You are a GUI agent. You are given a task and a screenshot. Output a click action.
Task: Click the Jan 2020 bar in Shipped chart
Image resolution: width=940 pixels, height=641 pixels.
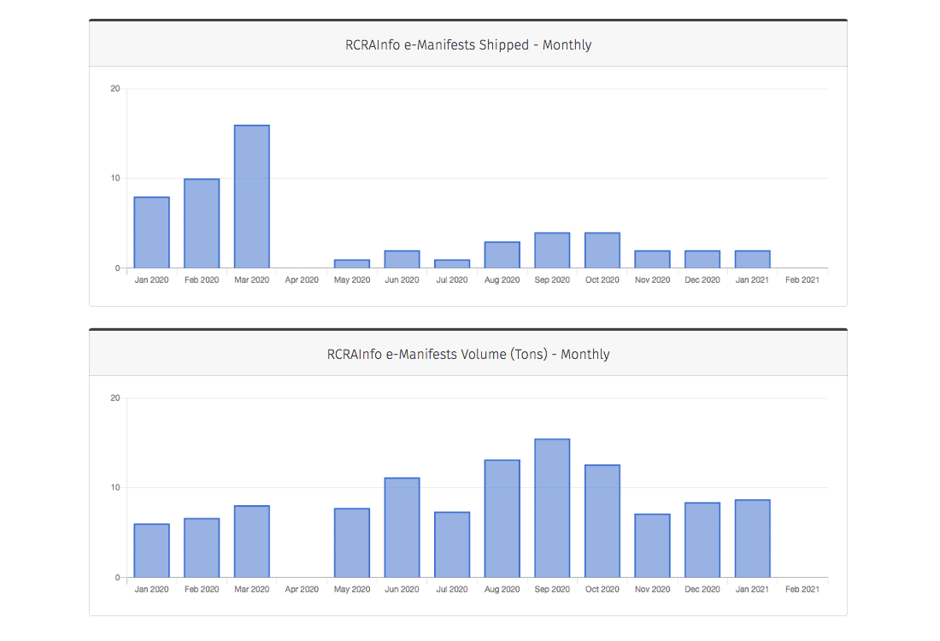tap(151, 232)
